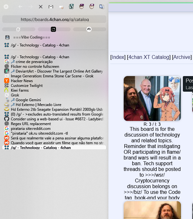
Task: Open the bearded man thumbnail below sticky
Action: (152, 210)
